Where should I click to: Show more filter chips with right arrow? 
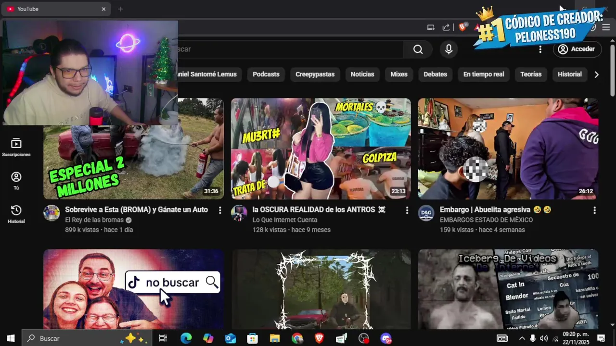(x=597, y=74)
